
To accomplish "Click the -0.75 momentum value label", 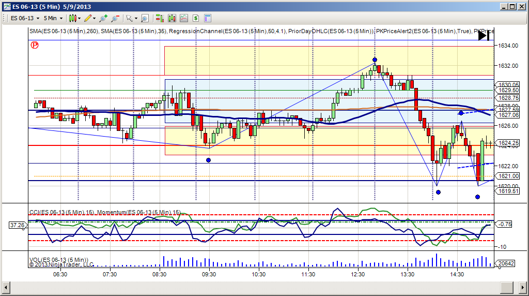I will pos(504,224).
